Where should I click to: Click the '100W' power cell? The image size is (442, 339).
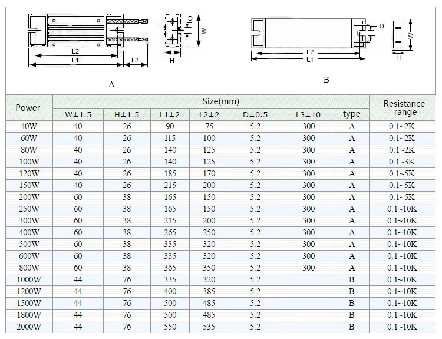click(29, 162)
